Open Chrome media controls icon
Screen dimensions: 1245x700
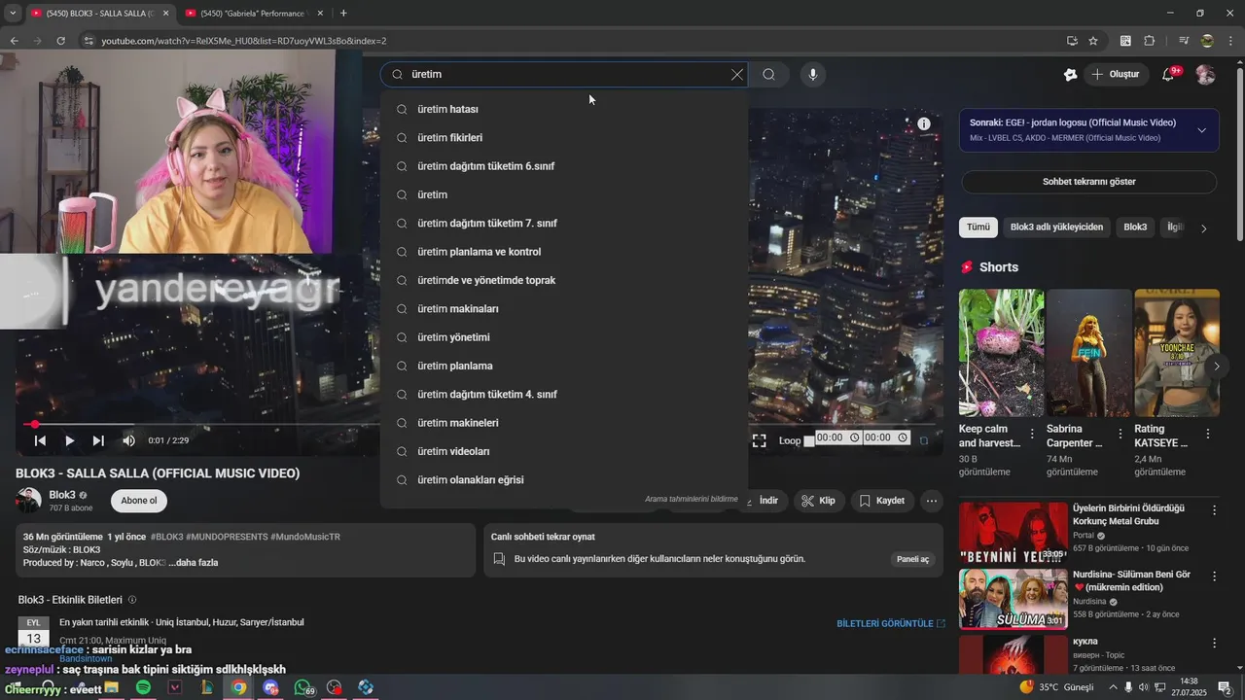coord(1184,41)
